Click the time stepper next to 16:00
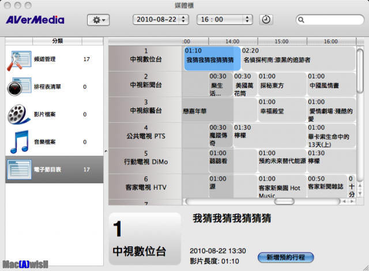 tap(247, 20)
